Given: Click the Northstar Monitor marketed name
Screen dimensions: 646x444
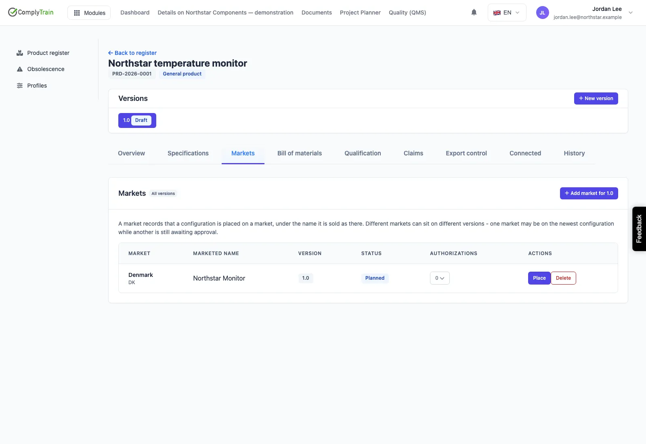Looking at the screenshot, I should tap(219, 278).
